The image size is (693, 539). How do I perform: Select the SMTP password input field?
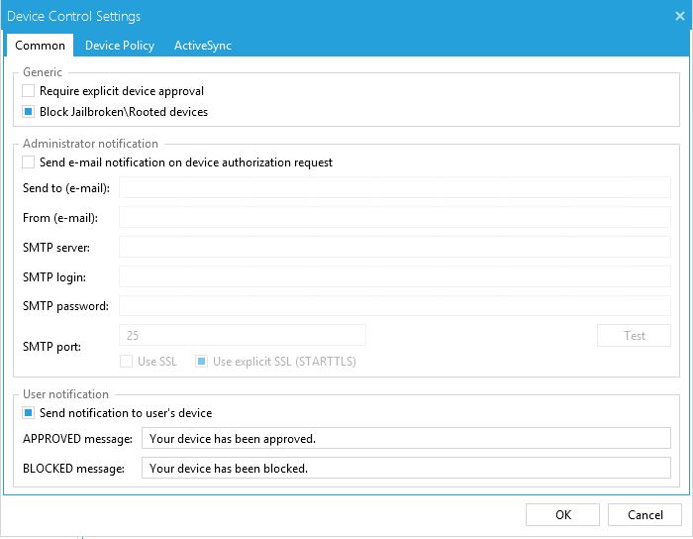(x=395, y=305)
